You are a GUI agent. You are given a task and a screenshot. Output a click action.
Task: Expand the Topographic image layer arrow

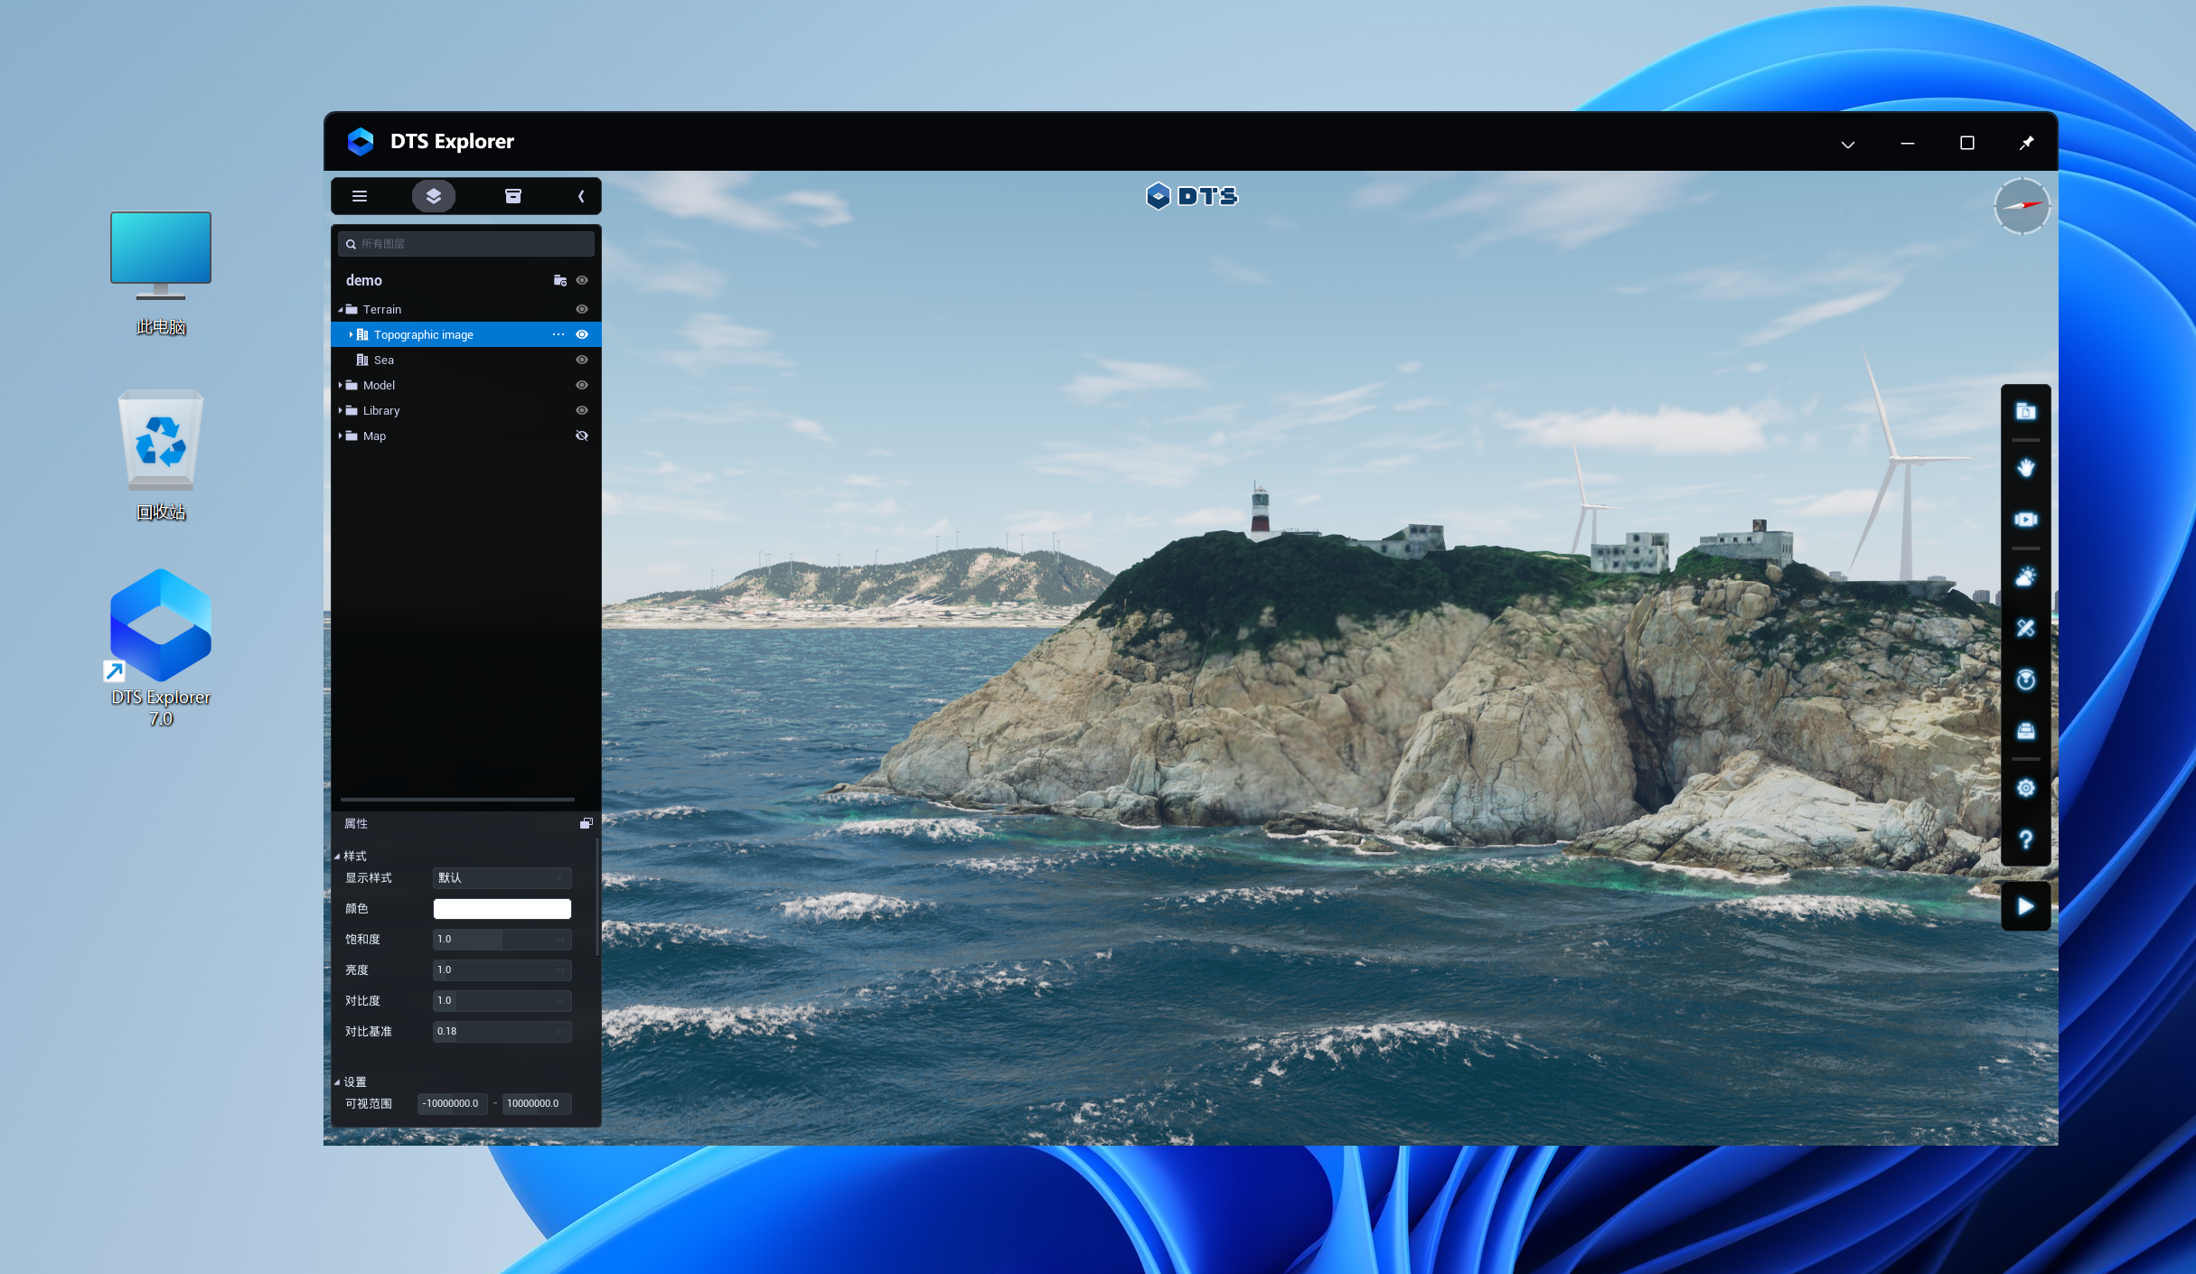click(x=351, y=334)
